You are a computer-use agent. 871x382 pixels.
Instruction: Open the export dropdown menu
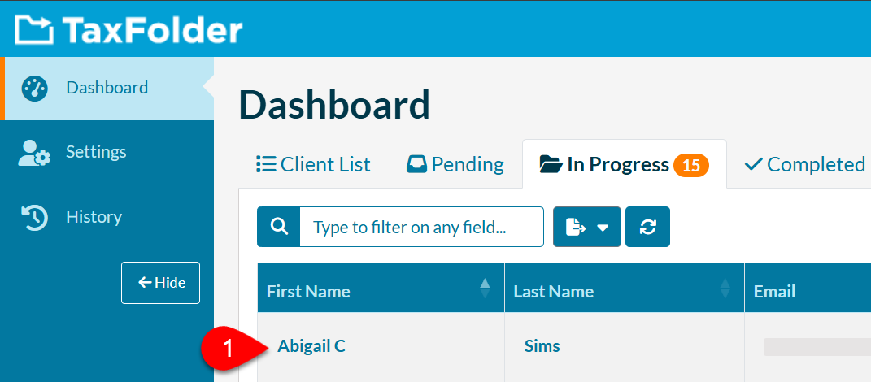[587, 227]
